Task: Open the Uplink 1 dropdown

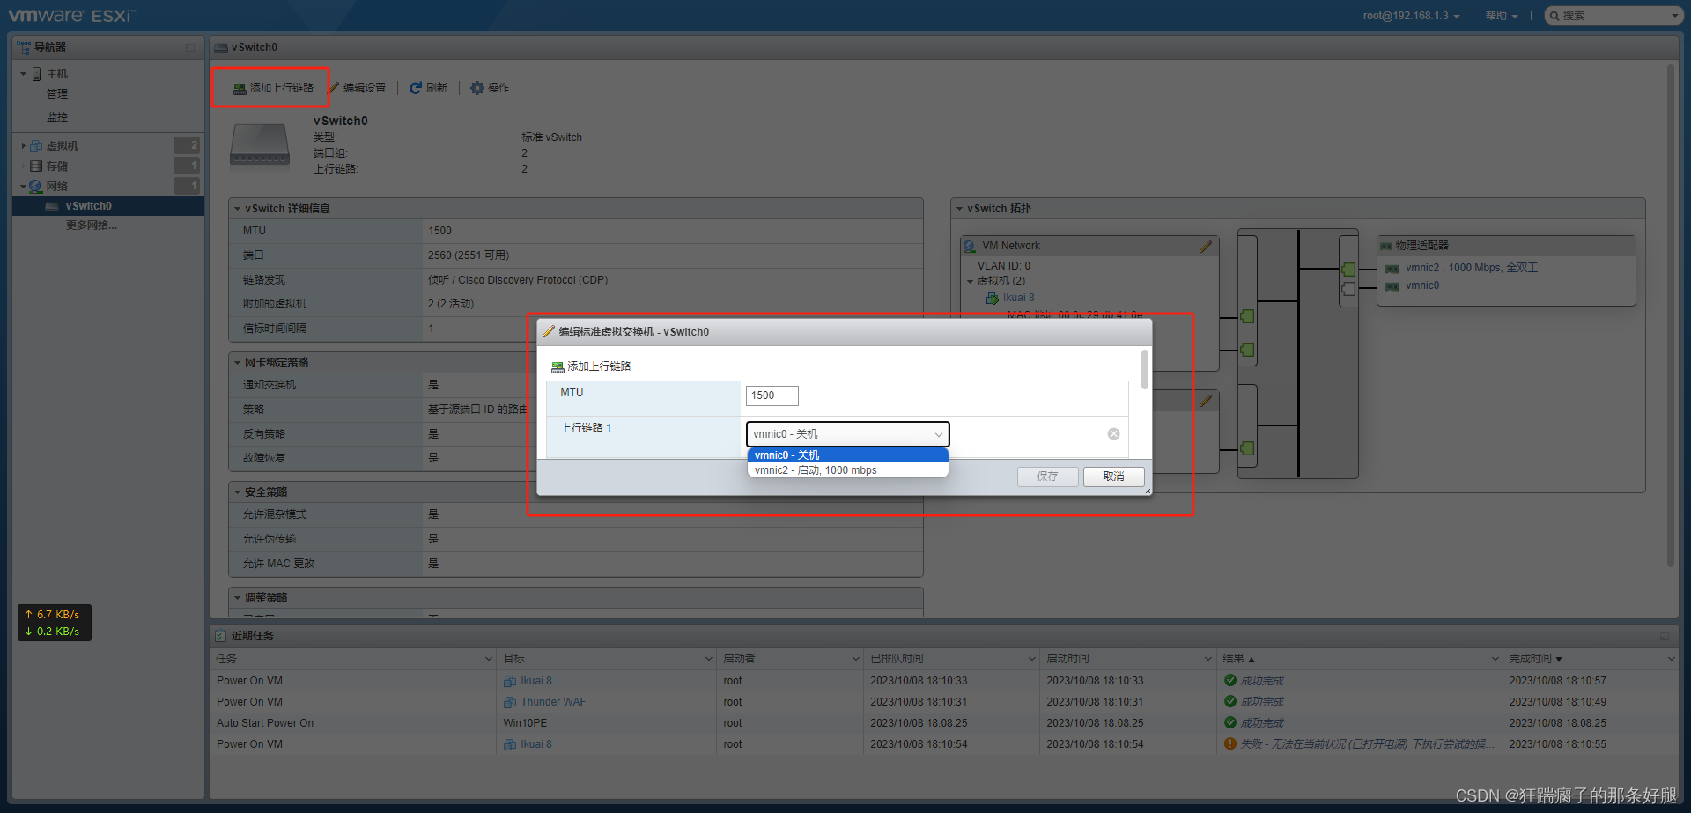Action: click(847, 434)
